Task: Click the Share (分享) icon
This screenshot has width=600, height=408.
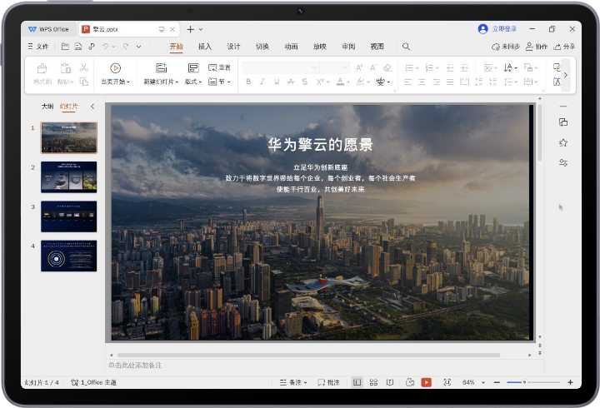Action: 564,47
